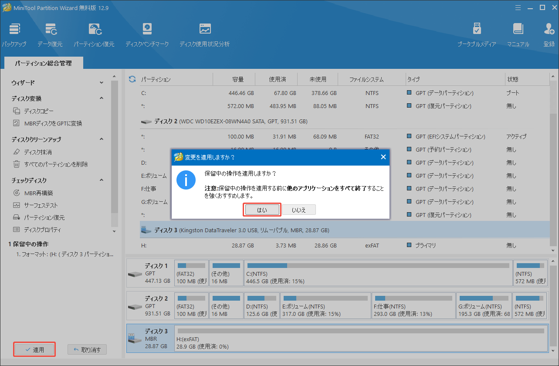Click G:ボリューム(NTFS) block in disk map

pos(484,306)
